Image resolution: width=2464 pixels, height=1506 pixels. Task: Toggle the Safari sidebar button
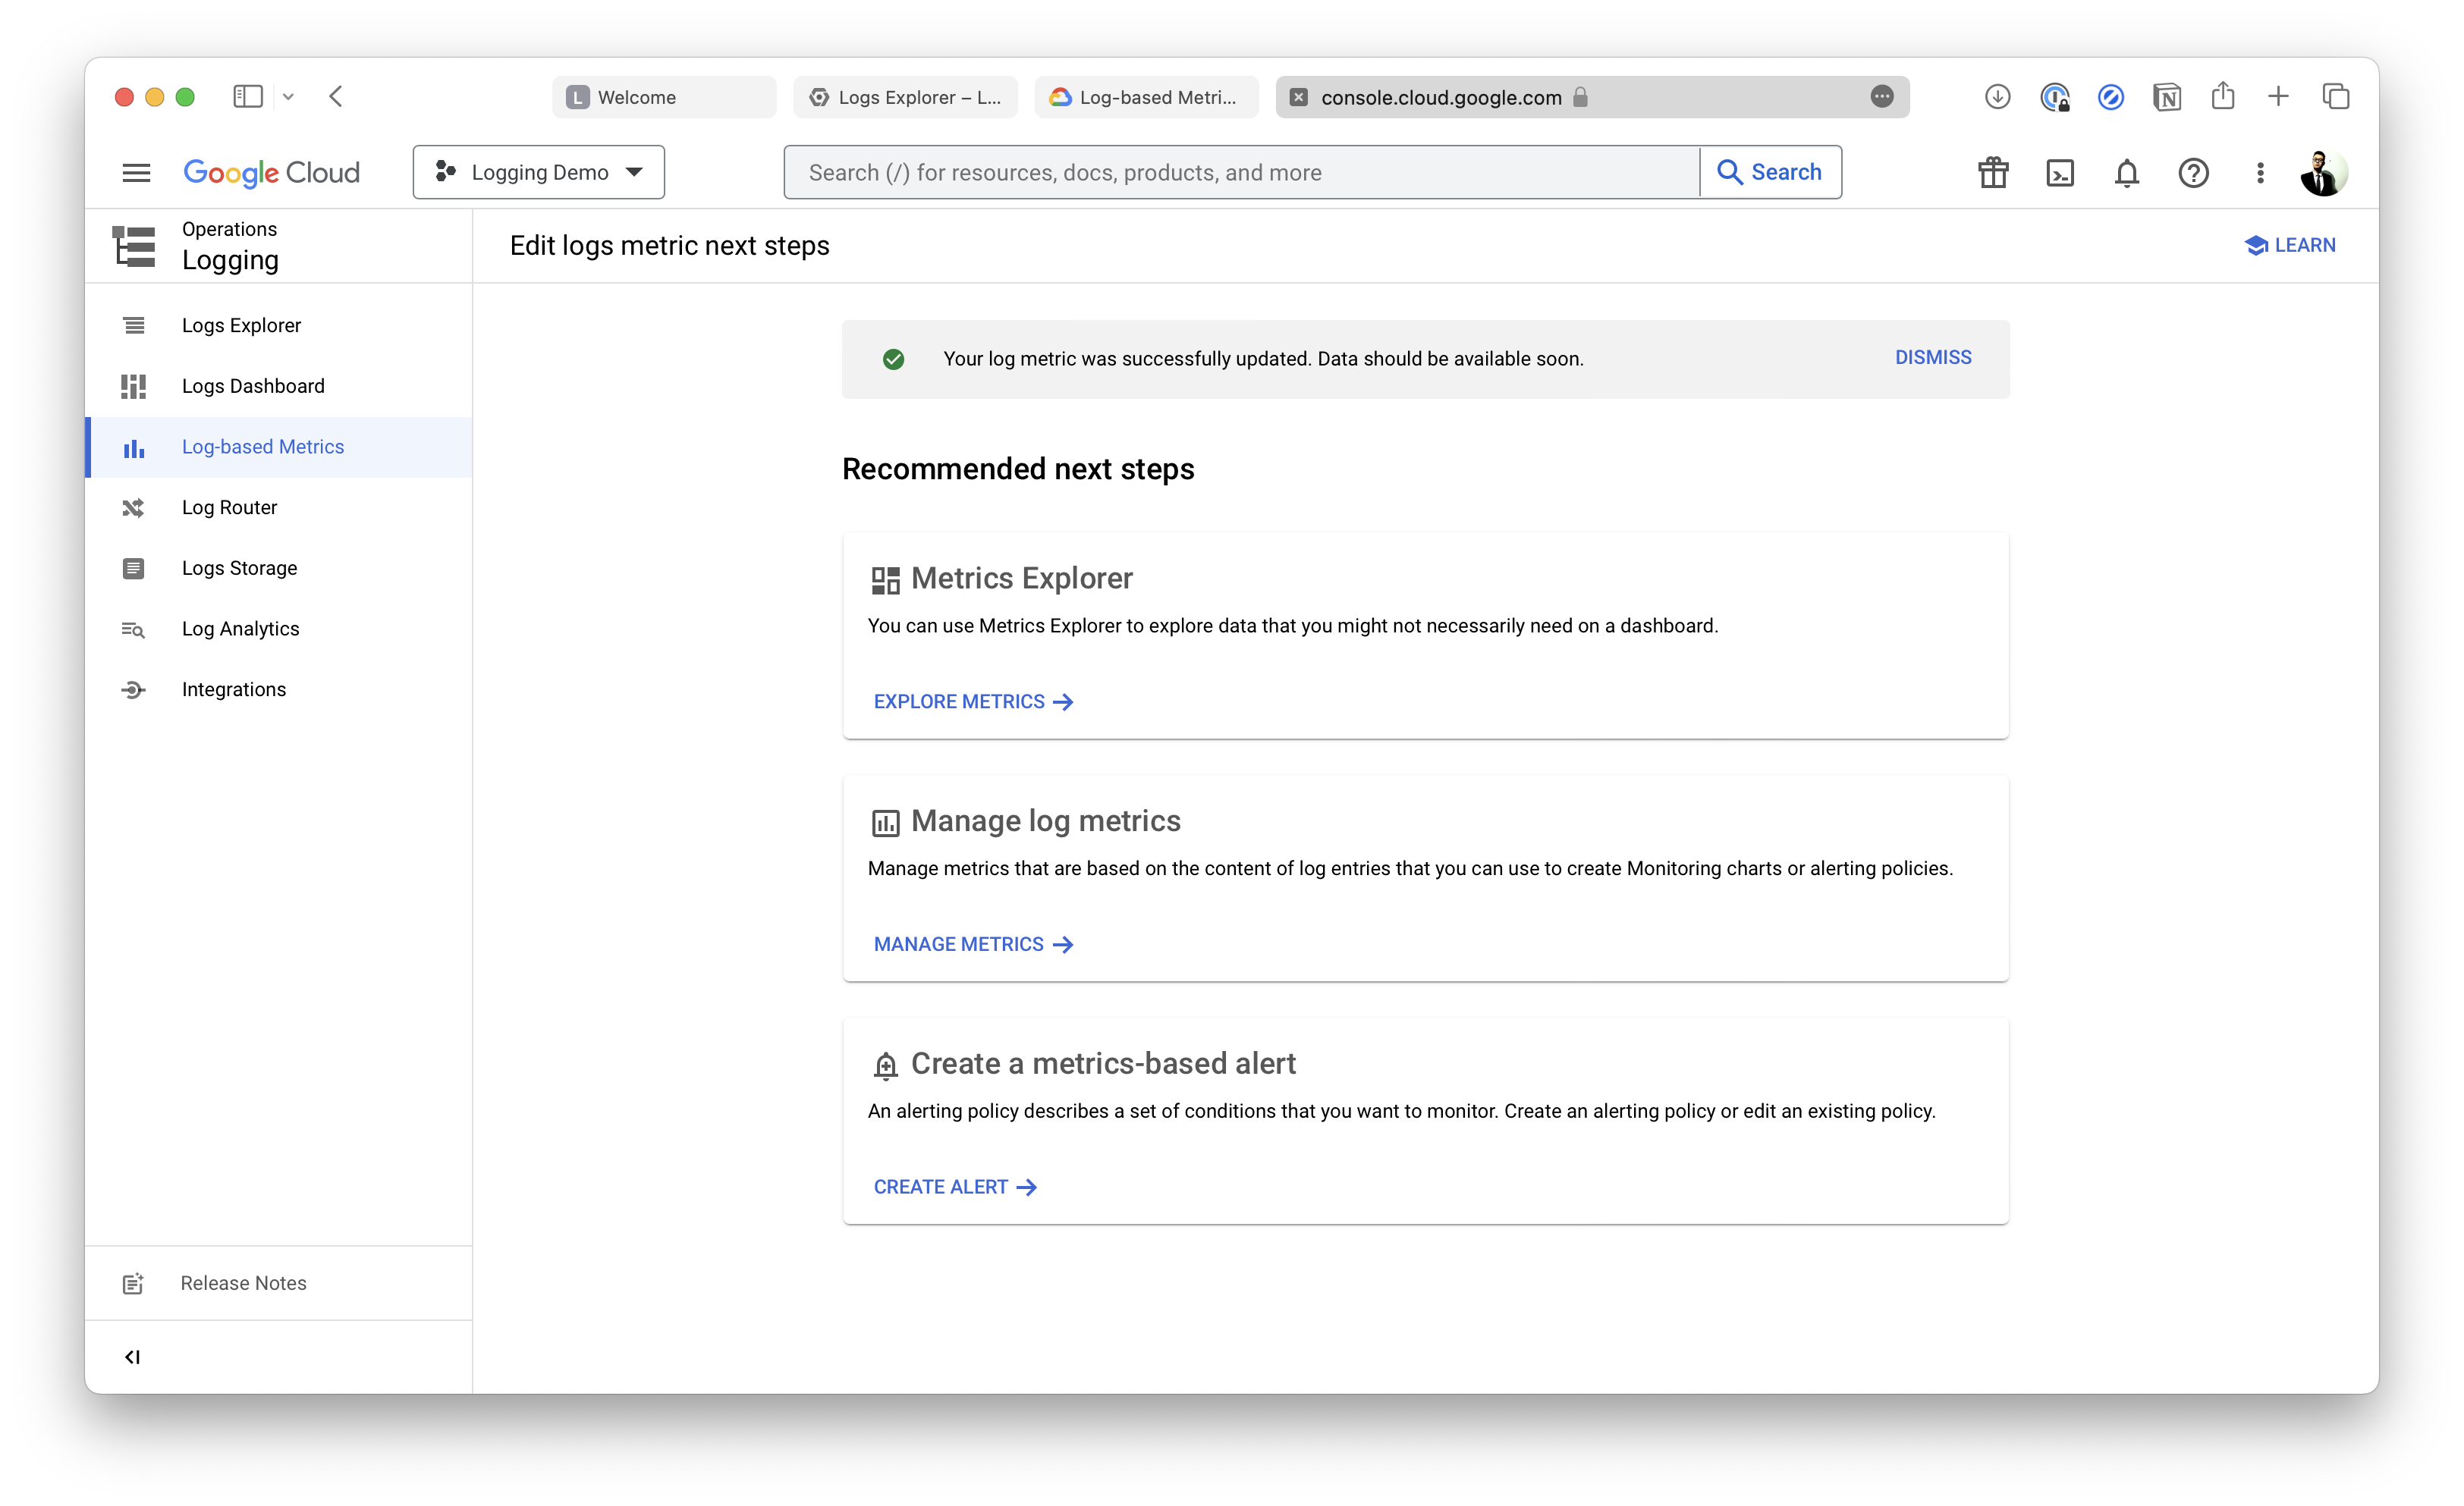pos(247,97)
